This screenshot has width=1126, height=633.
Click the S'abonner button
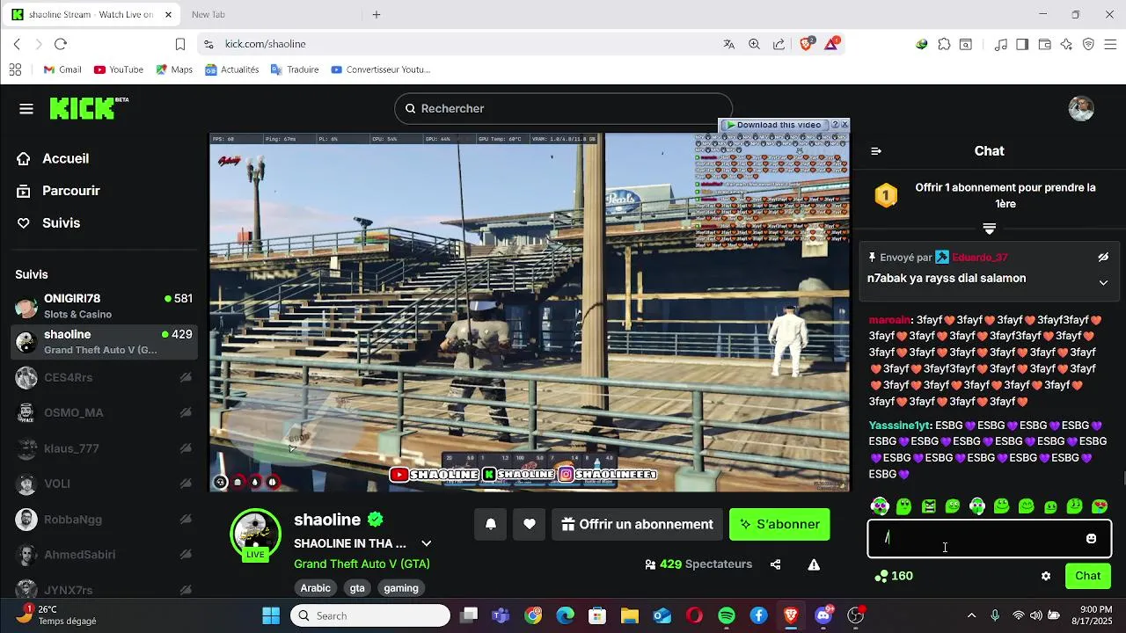click(779, 524)
